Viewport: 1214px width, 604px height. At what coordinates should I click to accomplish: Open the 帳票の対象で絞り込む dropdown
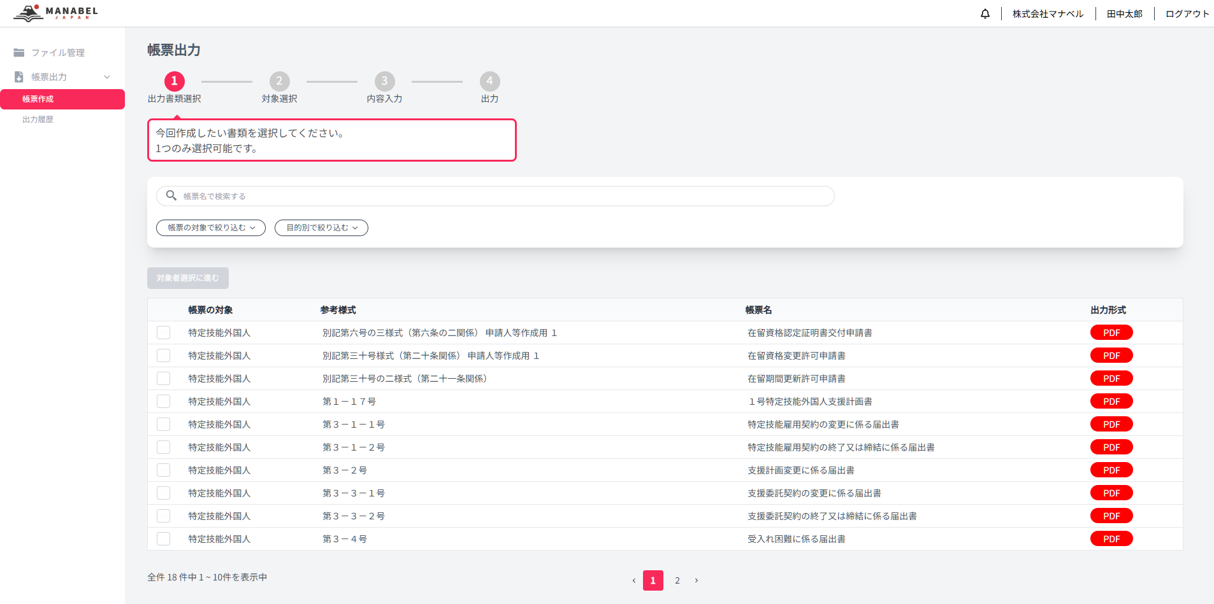click(x=210, y=227)
